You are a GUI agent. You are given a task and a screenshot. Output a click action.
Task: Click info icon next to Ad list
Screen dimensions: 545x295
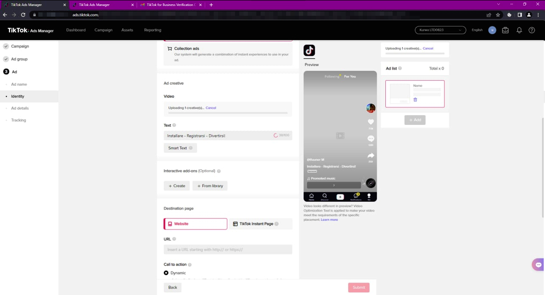click(x=400, y=68)
